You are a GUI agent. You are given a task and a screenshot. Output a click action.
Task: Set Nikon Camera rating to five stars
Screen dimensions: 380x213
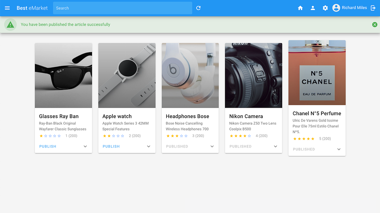[249, 136]
